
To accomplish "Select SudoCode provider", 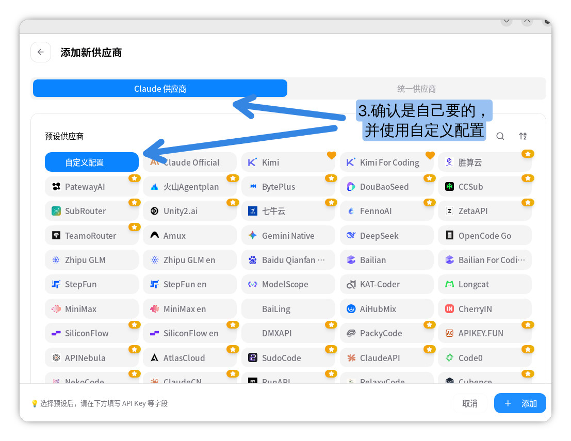I will point(288,357).
